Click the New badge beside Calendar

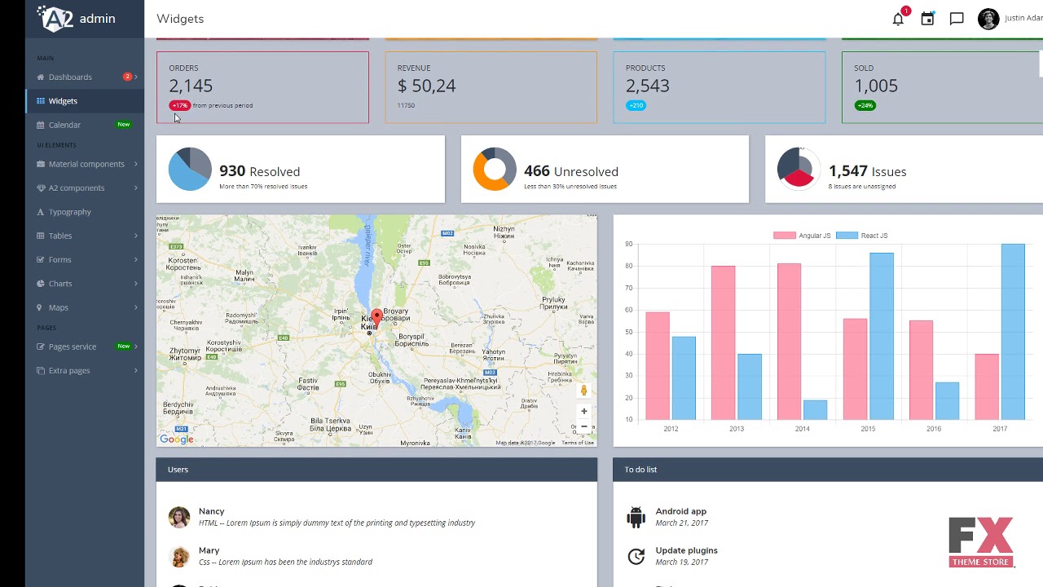tap(123, 125)
